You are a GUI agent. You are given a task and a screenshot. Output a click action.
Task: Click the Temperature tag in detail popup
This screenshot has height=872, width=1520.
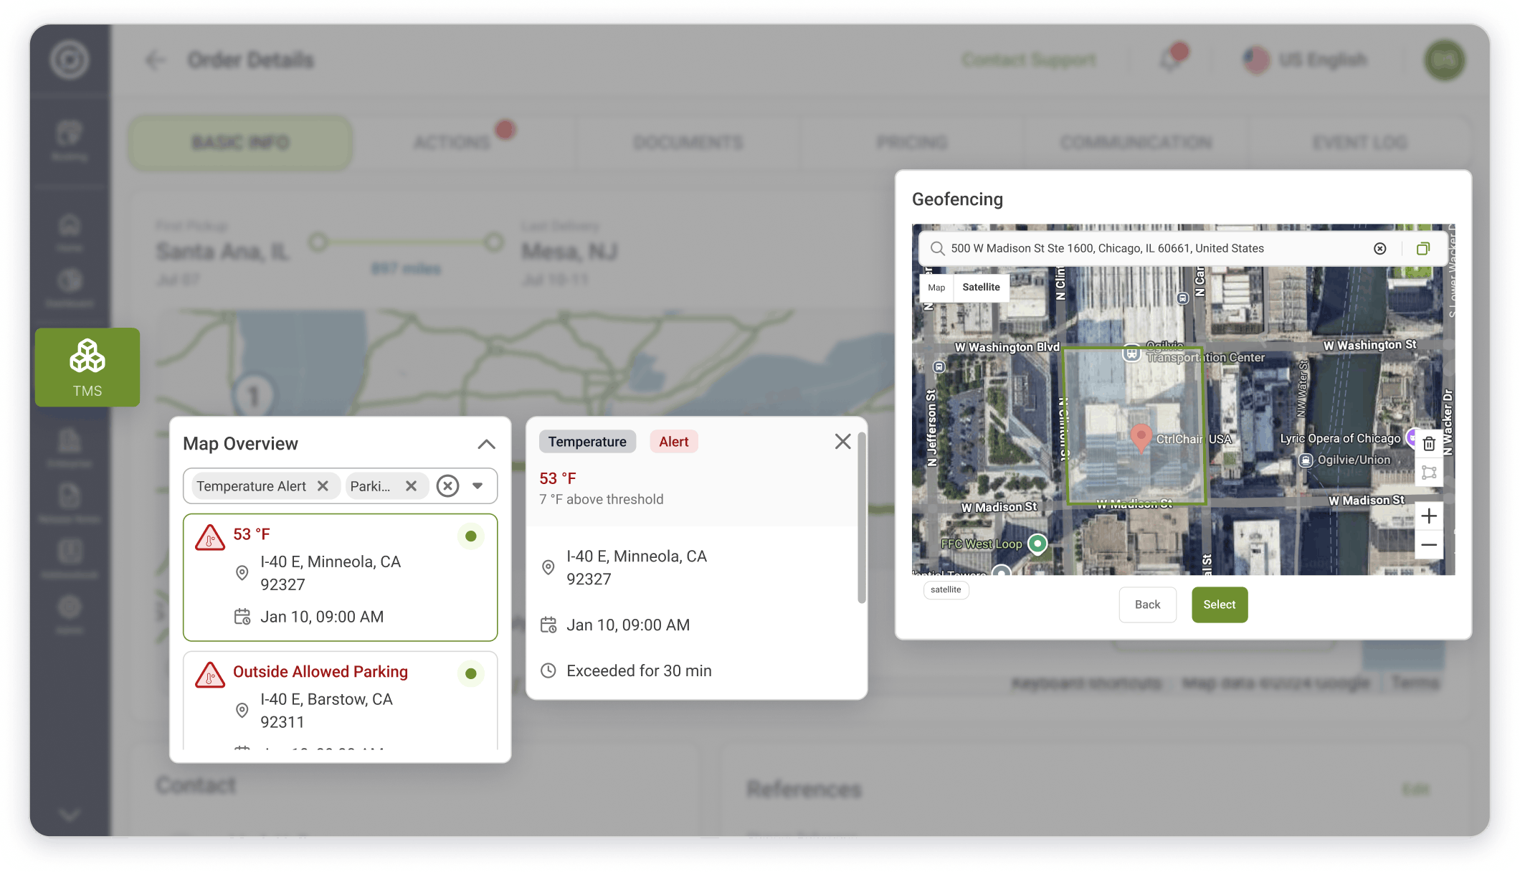click(587, 442)
